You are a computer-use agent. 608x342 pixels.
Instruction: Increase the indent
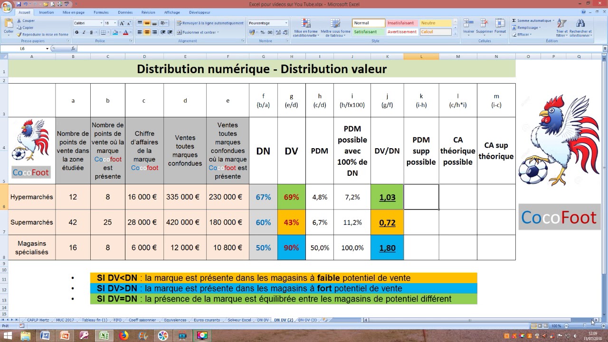(170, 32)
